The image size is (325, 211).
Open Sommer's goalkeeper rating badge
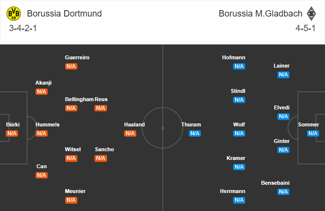pos(313,133)
